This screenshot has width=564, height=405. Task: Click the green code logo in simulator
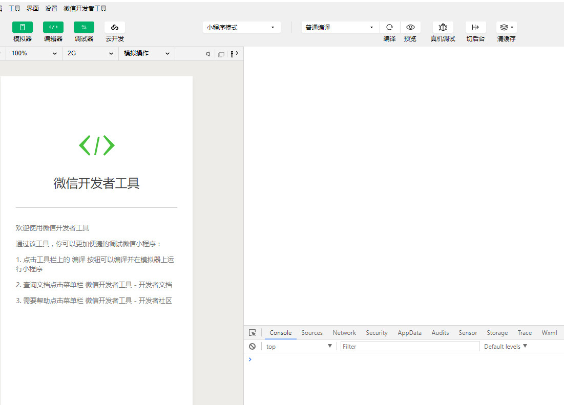(x=97, y=145)
